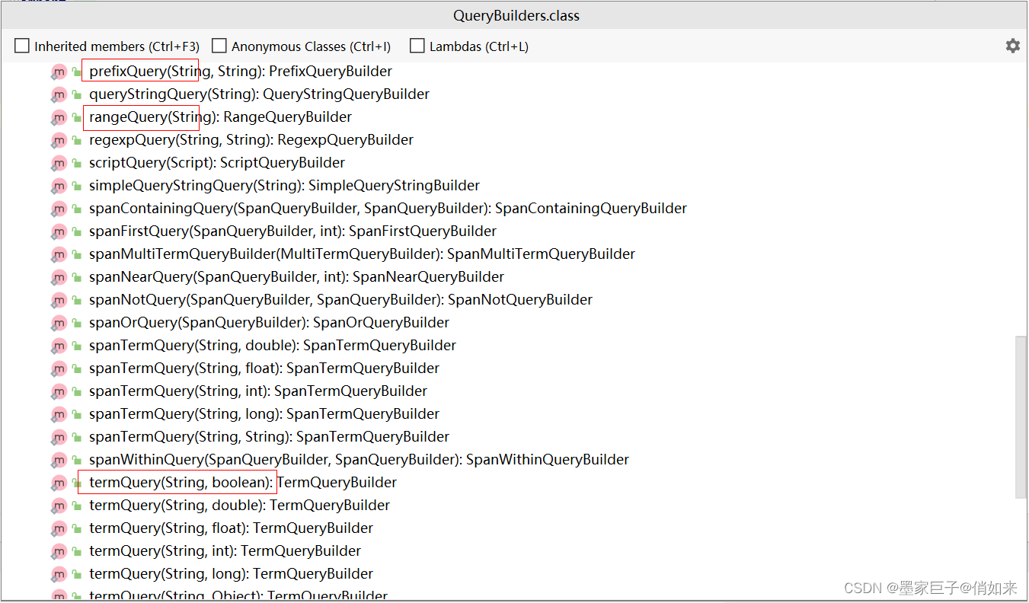
Task: Click method icon beside termQuery(String, float)
Action: tap(59, 529)
